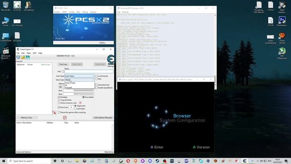Click the Fast Scan alignment value field
The width and height of the screenshot is (291, 164).
71,108
